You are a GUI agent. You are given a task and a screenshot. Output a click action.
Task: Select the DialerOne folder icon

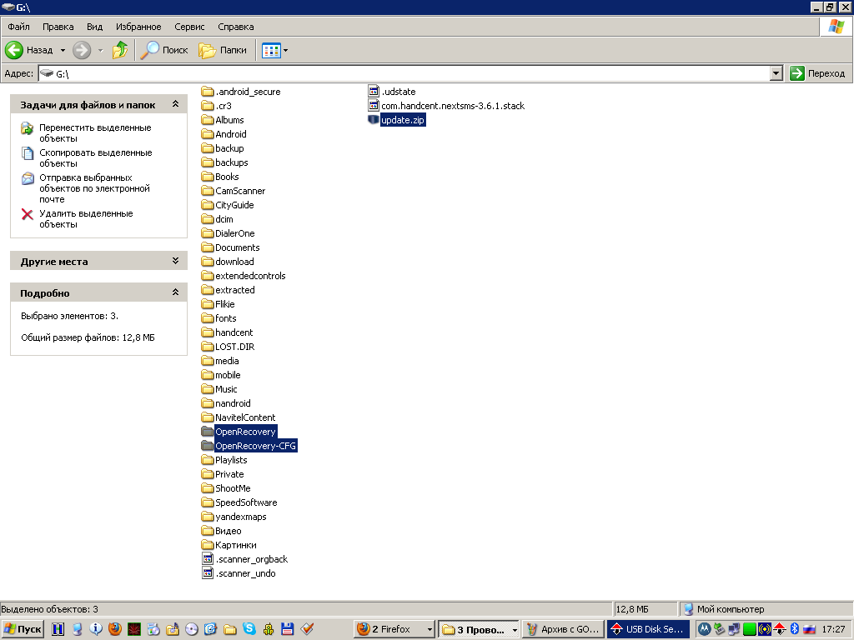207,233
